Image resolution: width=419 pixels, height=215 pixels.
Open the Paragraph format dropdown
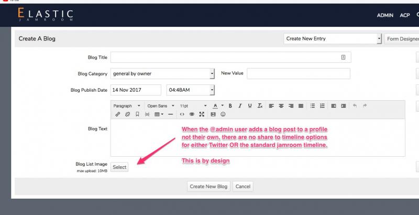click(127, 105)
